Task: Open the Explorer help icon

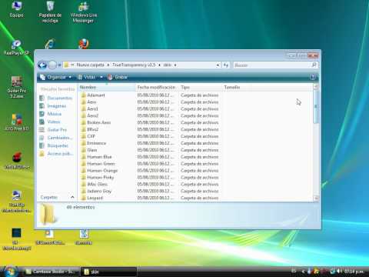Action: point(313,77)
